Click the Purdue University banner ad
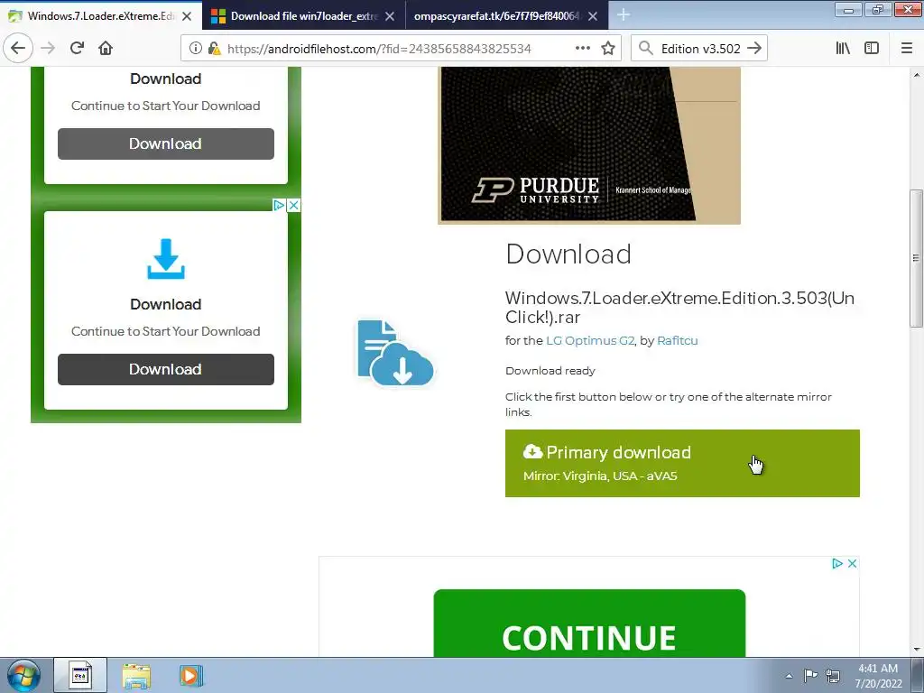Screen dimensions: 924x693 [589, 145]
